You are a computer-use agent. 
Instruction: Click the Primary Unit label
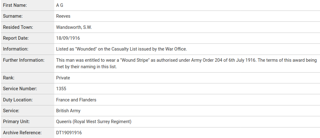pos(16,122)
